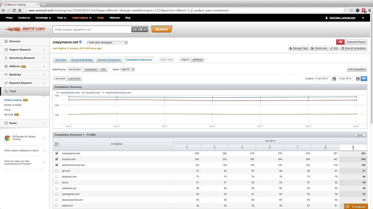Check facebook.com checkbox
373x209 pixels.
coord(57,177)
